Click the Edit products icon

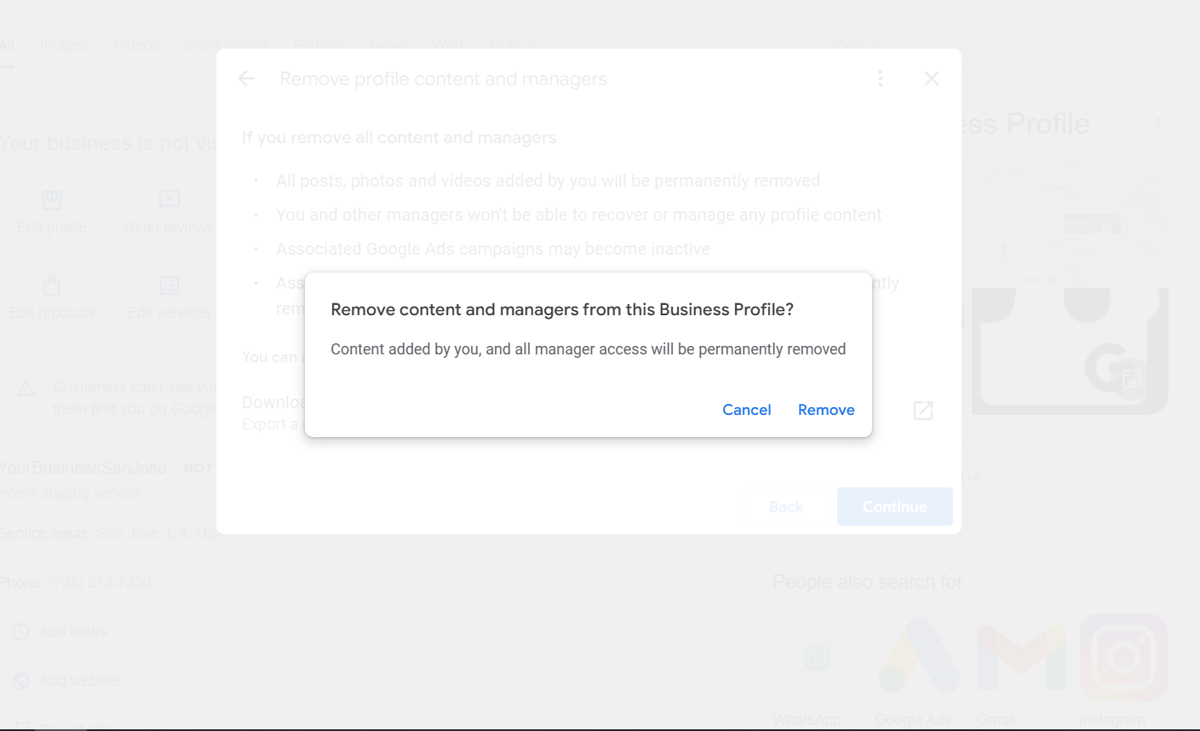(x=51, y=287)
